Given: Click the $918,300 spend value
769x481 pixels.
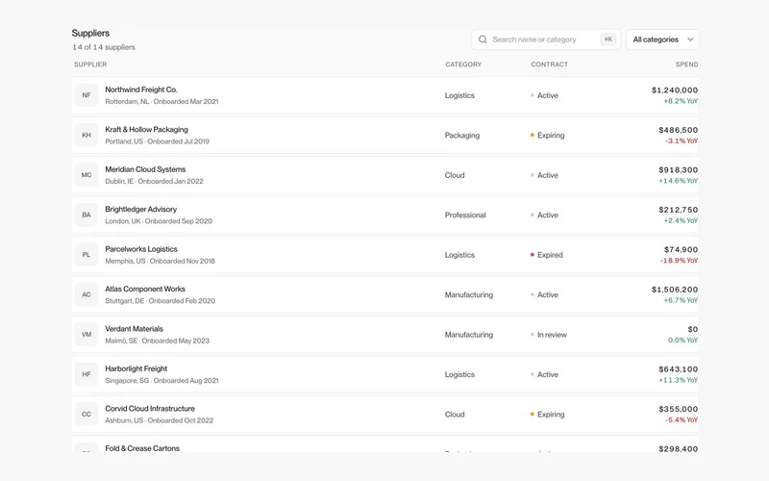Looking at the screenshot, I should coord(679,169).
